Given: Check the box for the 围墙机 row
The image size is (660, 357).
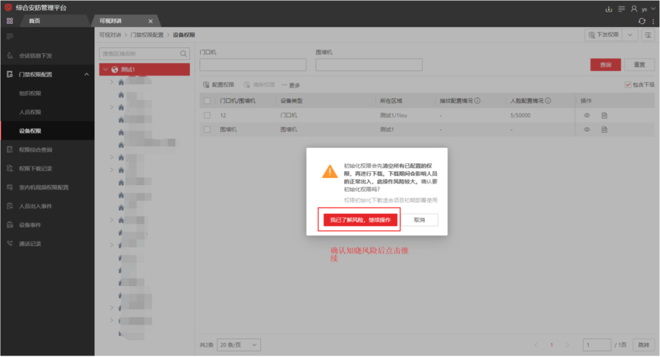Looking at the screenshot, I should 207,129.
